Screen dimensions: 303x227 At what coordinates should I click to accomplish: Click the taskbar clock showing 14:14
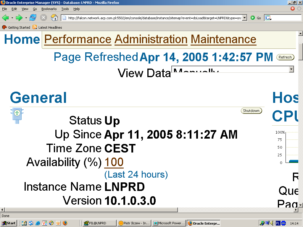[294, 223]
